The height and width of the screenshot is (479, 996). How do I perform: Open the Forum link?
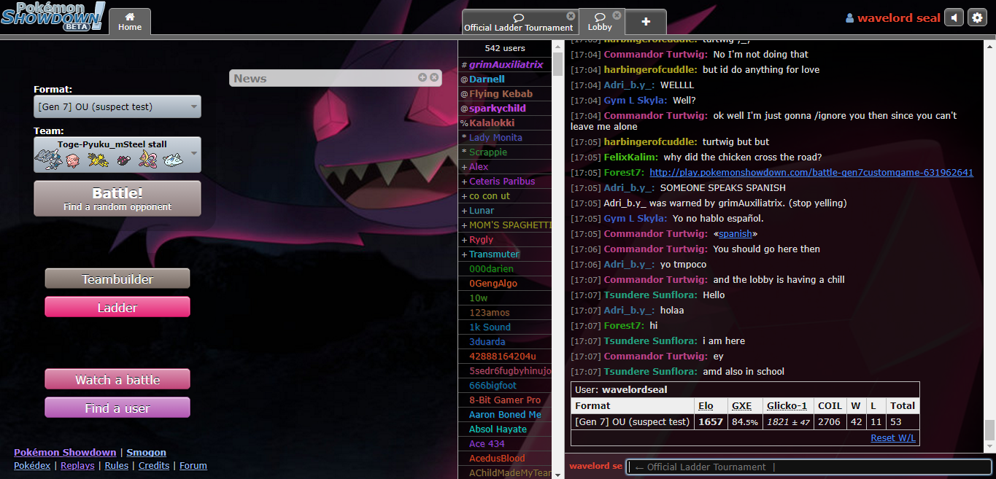(x=193, y=465)
